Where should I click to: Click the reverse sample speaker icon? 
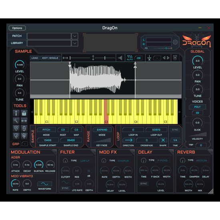pos(120,58)
